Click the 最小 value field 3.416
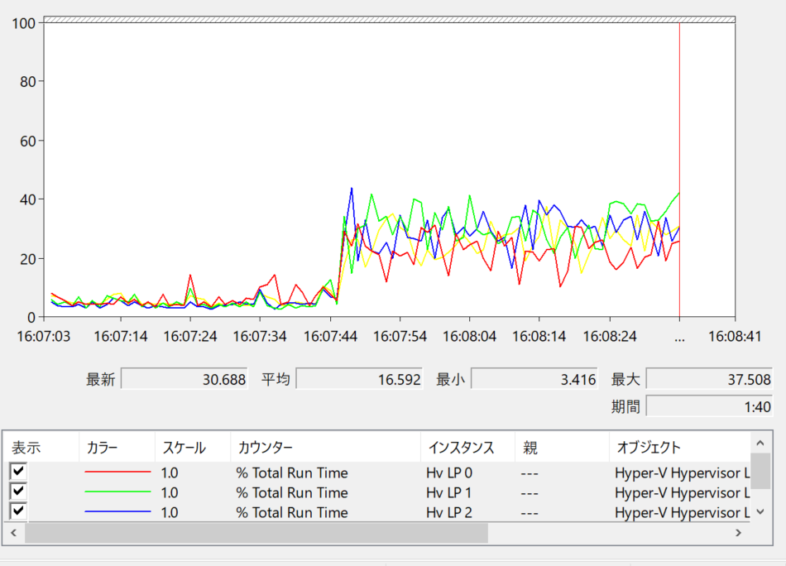Image resolution: width=786 pixels, height=566 pixels. click(x=534, y=379)
